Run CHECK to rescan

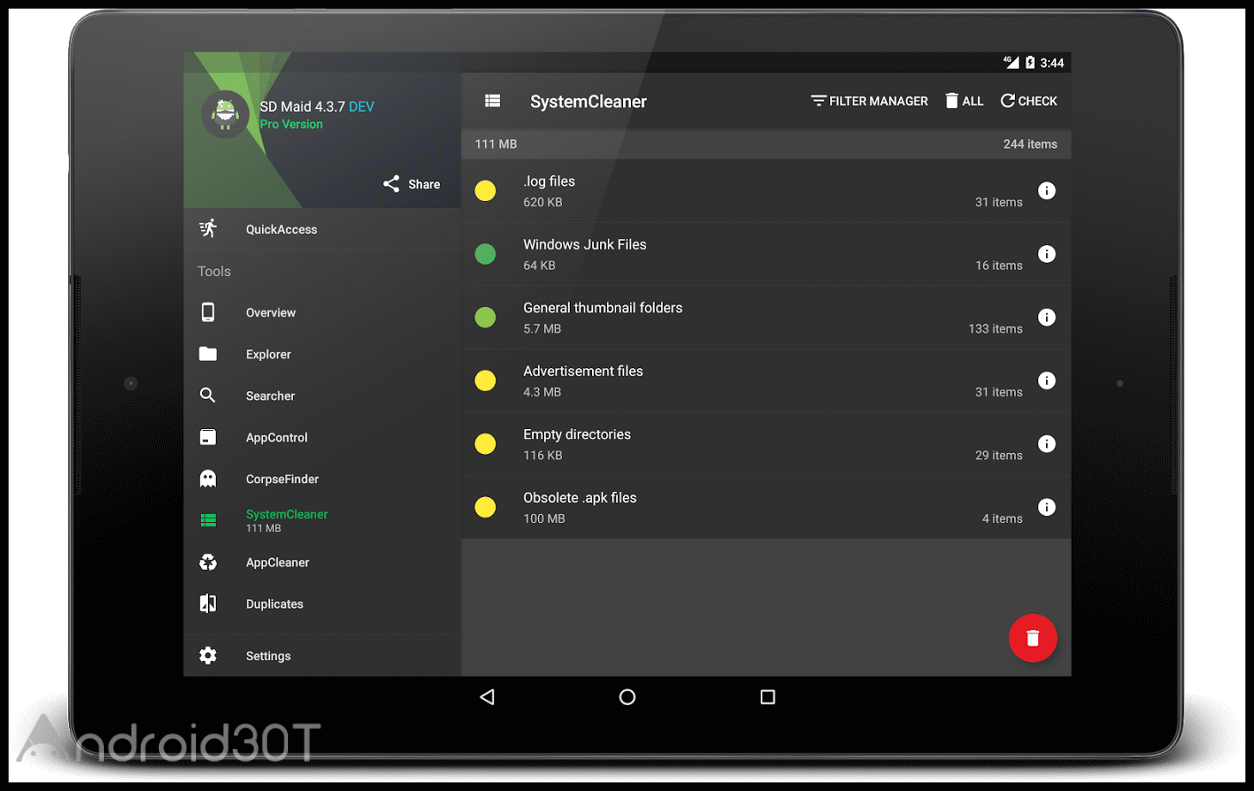pos(1029,101)
